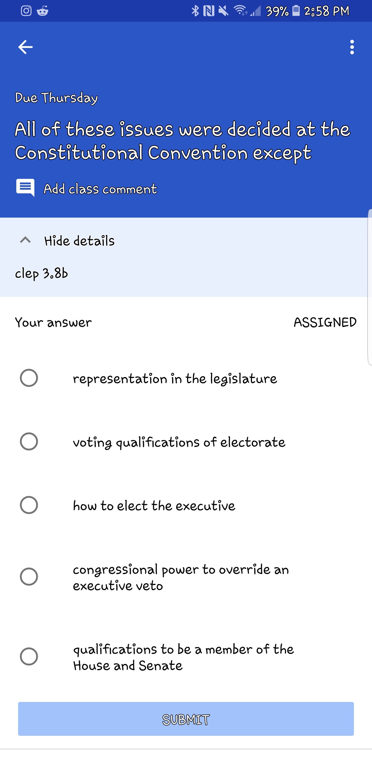Tap the Wi-Fi status icon
Image resolution: width=372 pixels, height=765 pixels.
241,11
